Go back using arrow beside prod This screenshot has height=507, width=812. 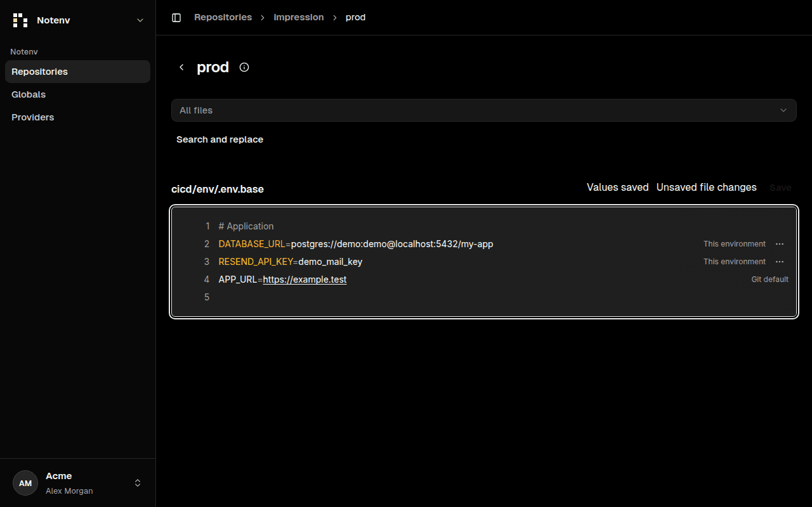coord(181,67)
